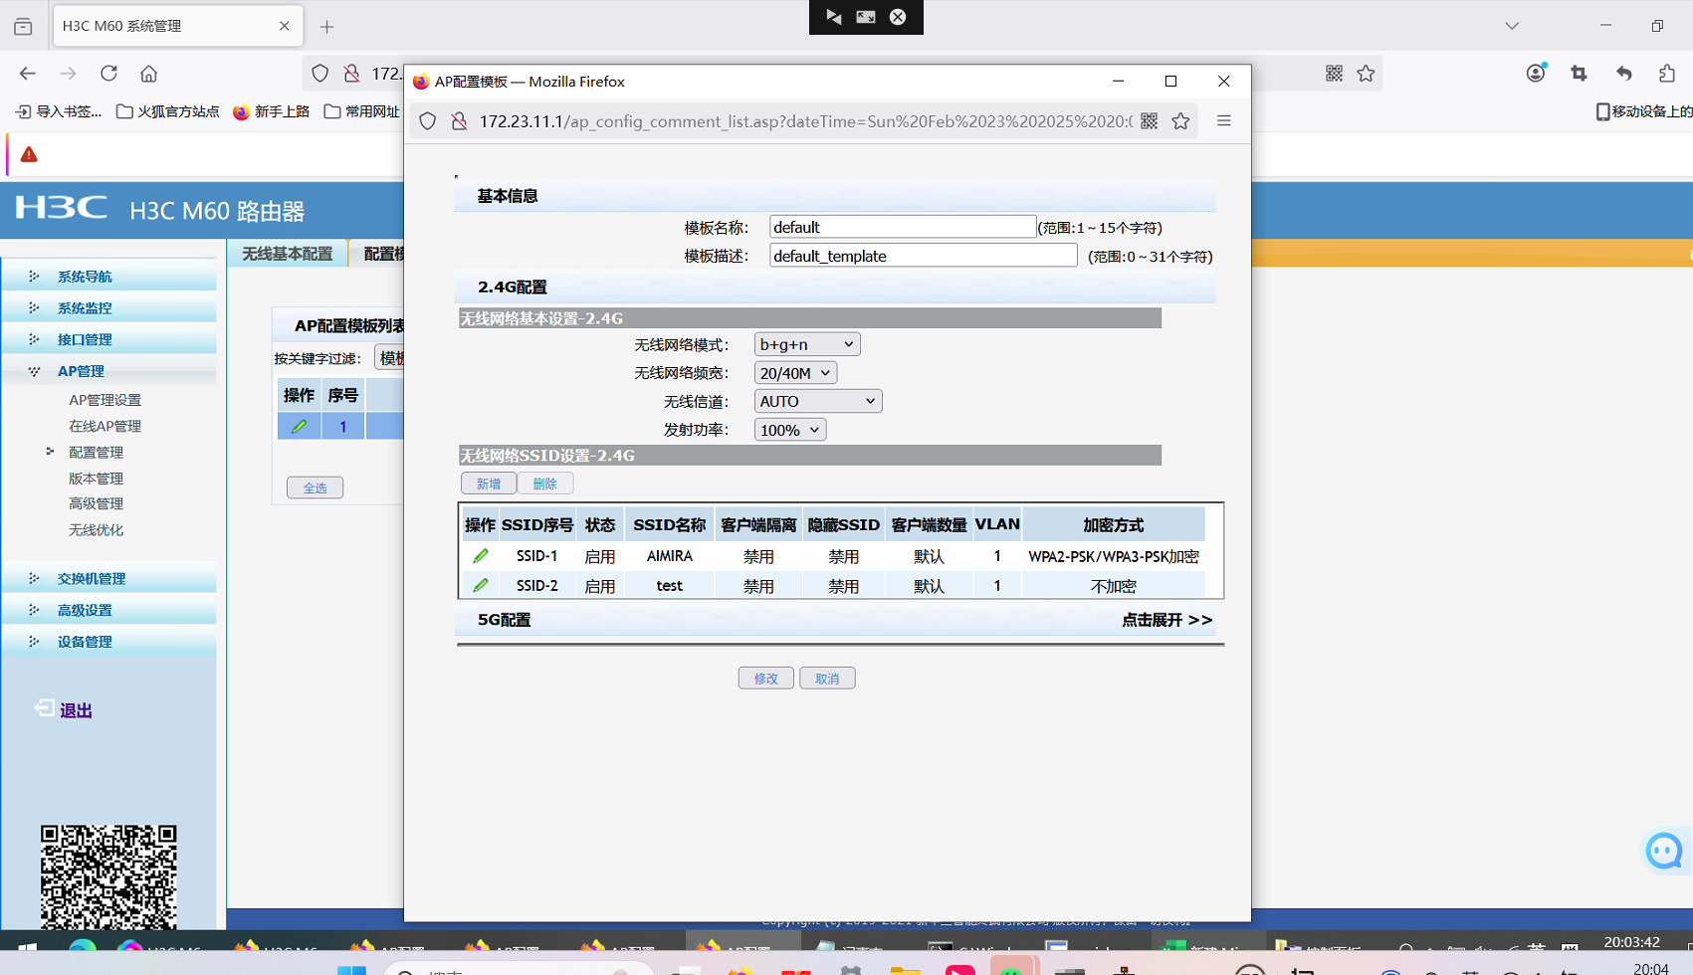1693x975 pixels.
Task: Click the 模板描述 input field
Action: 922,256
